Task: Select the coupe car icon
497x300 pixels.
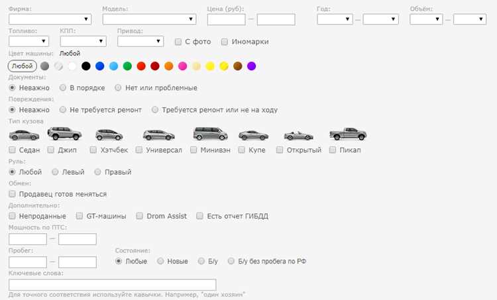Action: [x=253, y=135]
